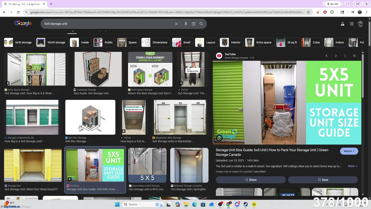Screen dimensions: 371x209
Task: Click the Google logo
Action: [23, 24]
